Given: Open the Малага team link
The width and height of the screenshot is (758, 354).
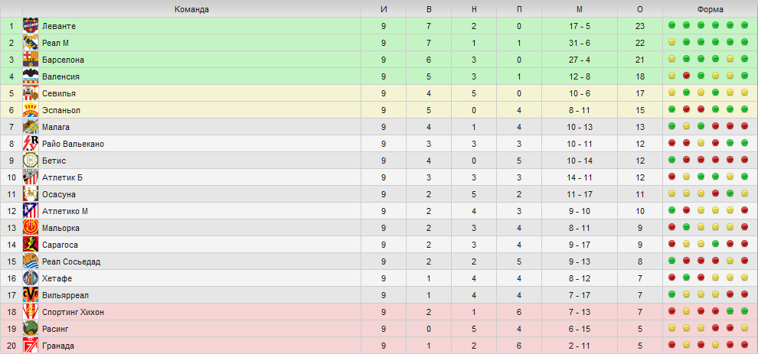Looking at the screenshot, I should point(56,127).
